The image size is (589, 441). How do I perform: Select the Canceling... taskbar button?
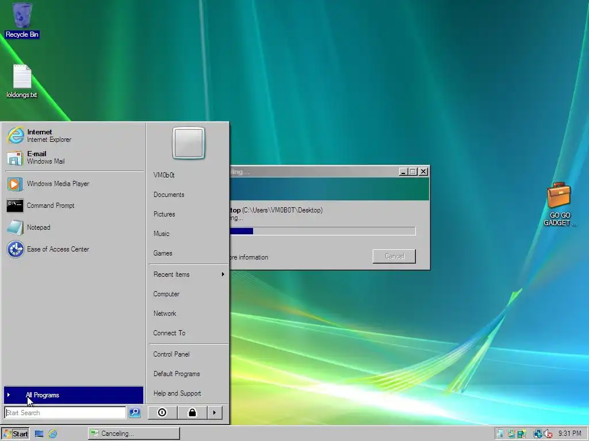coord(133,434)
